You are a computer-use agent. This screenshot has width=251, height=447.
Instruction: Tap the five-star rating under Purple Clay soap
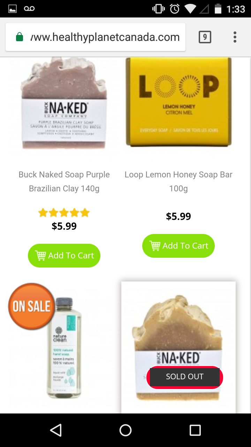pos(64,213)
